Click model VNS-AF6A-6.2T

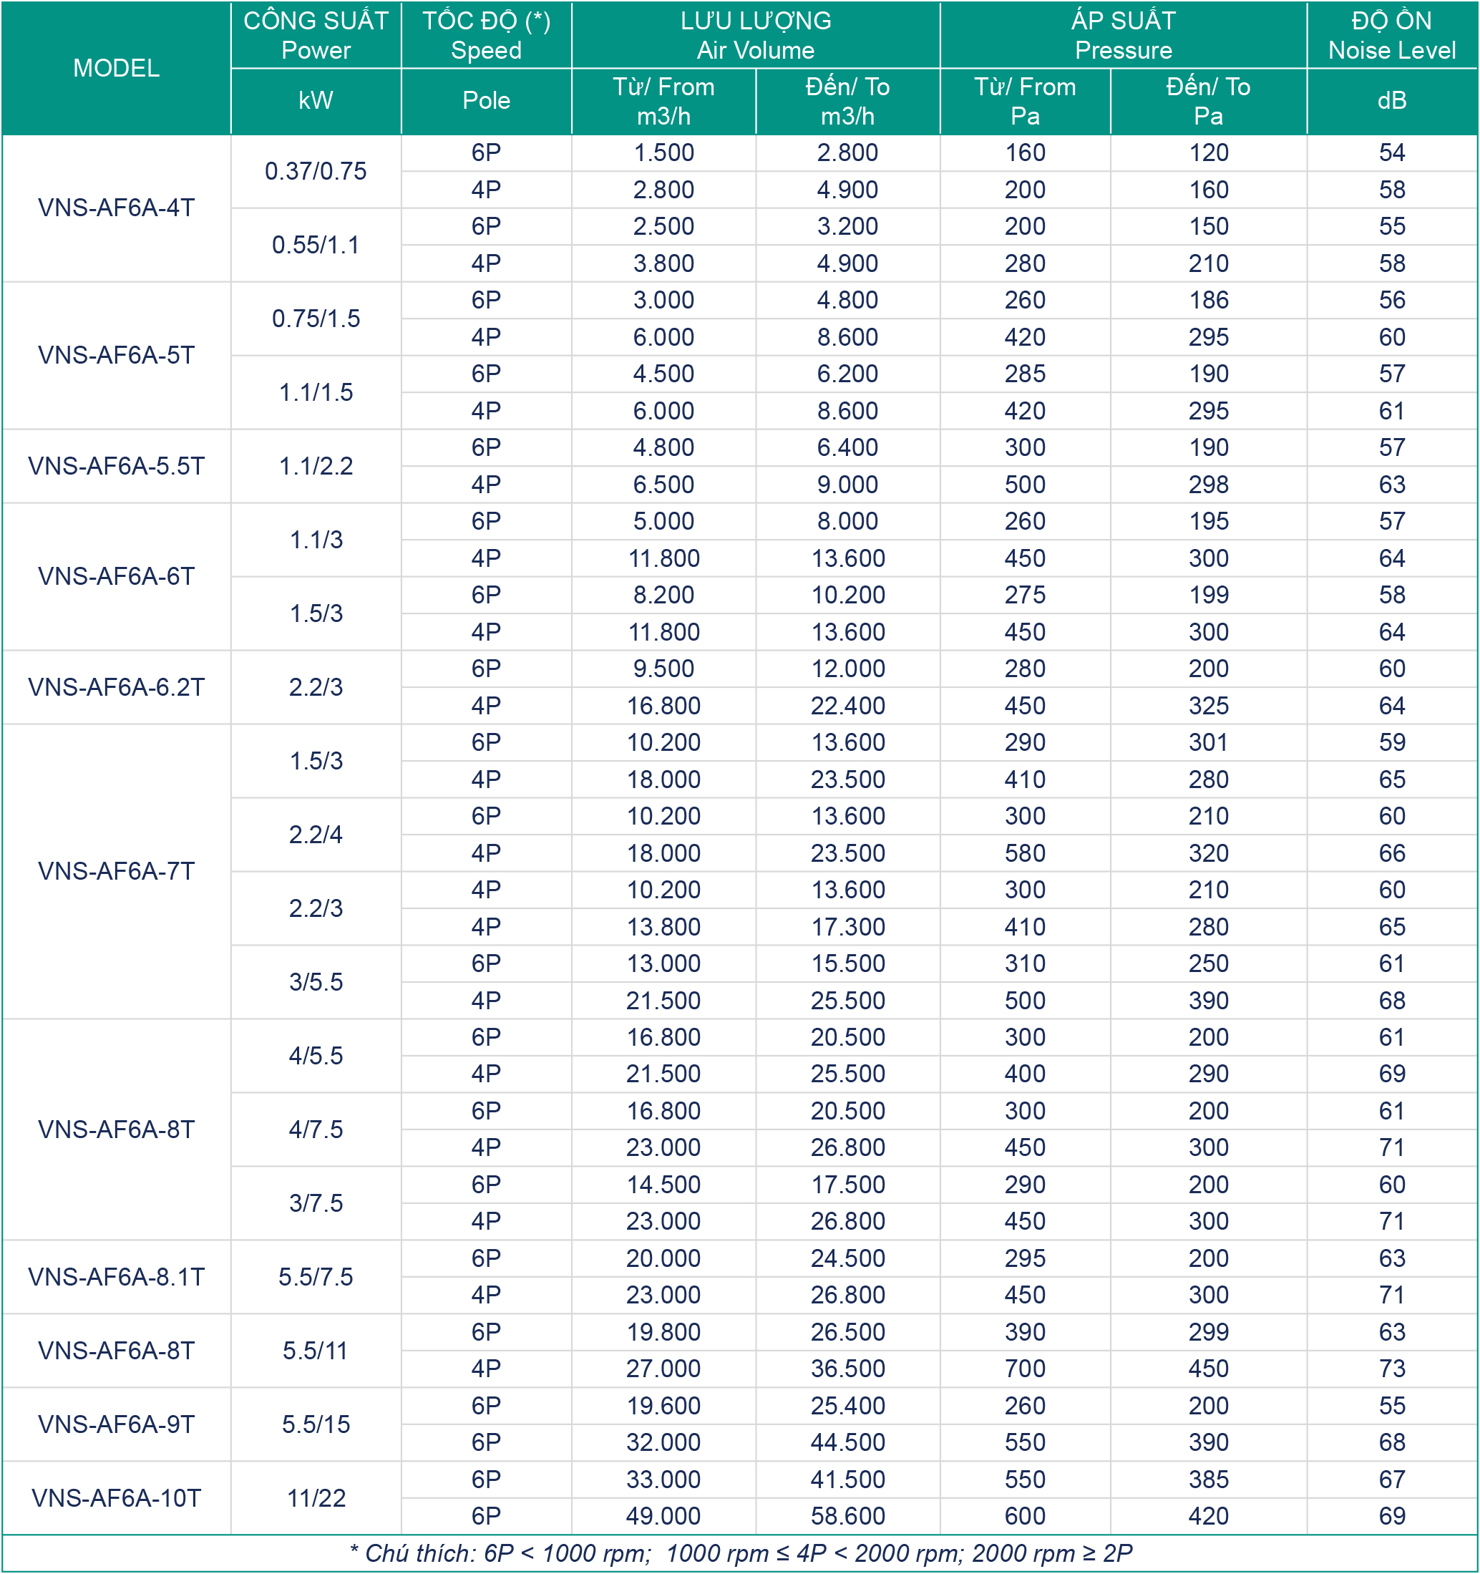(x=117, y=687)
